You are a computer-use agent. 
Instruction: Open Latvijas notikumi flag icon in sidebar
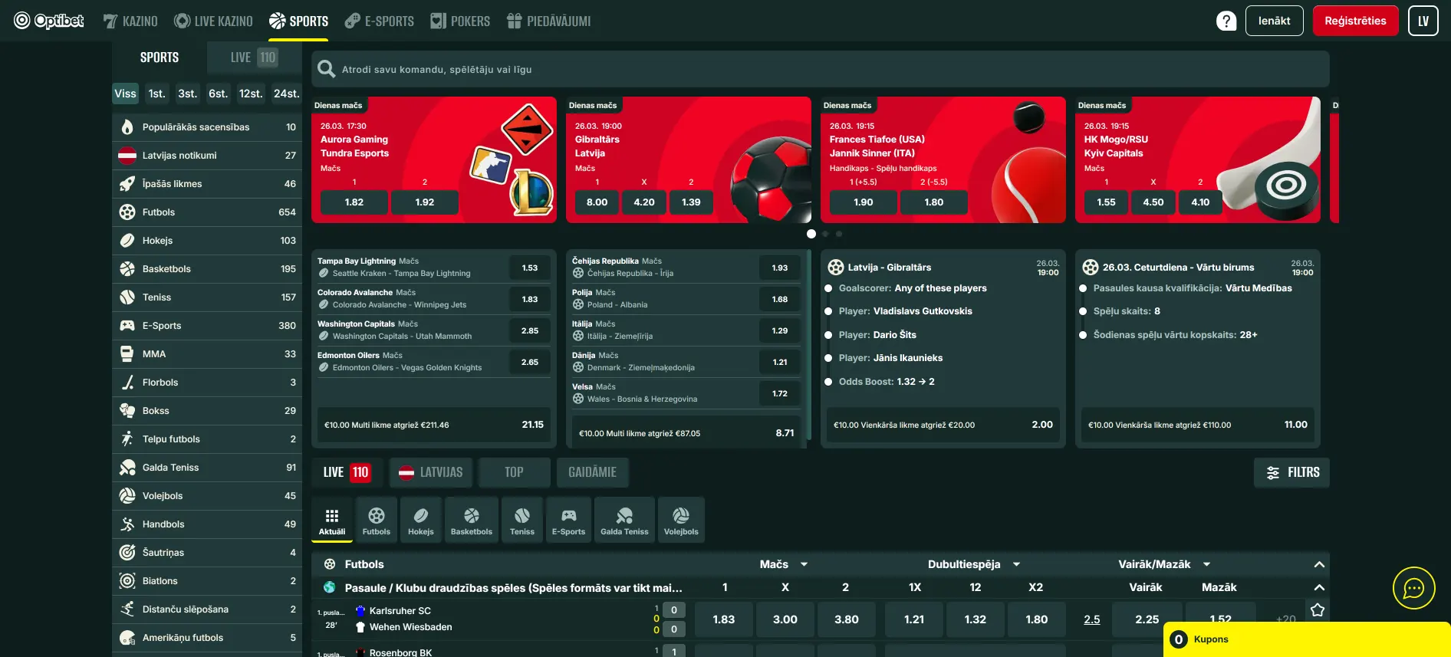pyautogui.click(x=127, y=156)
